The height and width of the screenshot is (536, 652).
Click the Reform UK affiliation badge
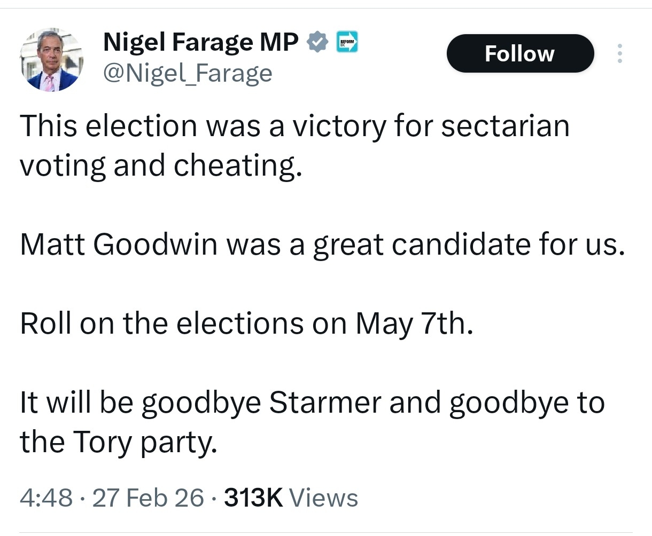(x=347, y=42)
